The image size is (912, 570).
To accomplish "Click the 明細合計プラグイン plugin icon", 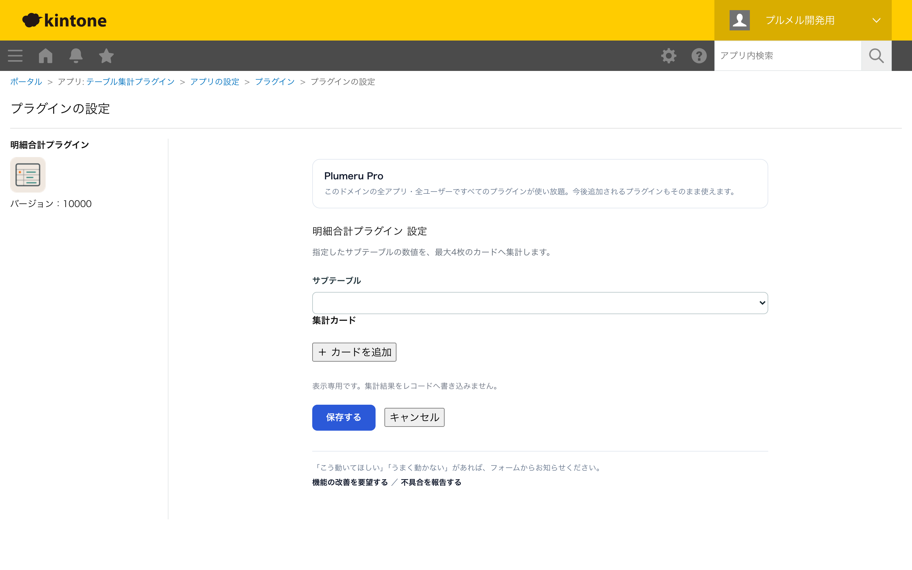I will coord(28,175).
